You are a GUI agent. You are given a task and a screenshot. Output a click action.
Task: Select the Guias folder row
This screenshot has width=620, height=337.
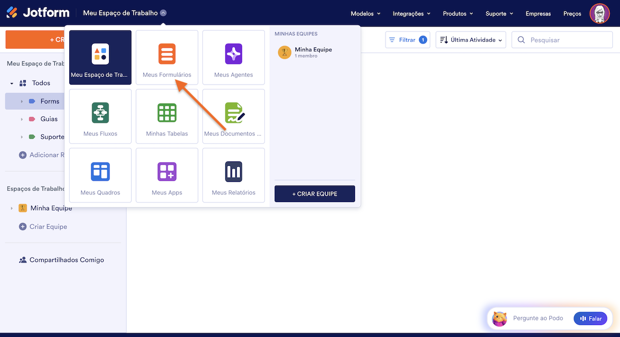pos(34,119)
